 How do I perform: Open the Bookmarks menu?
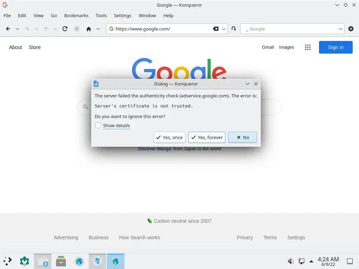point(76,15)
